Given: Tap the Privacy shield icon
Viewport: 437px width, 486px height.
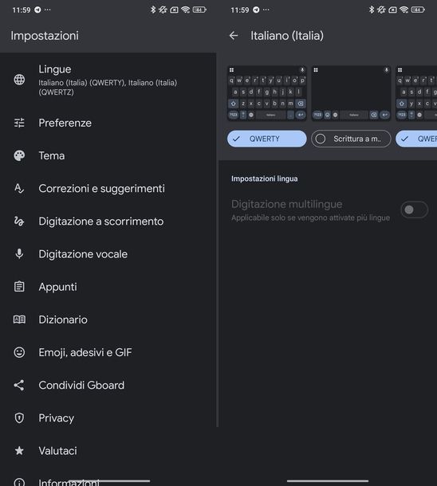Looking at the screenshot, I should click(x=19, y=418).
